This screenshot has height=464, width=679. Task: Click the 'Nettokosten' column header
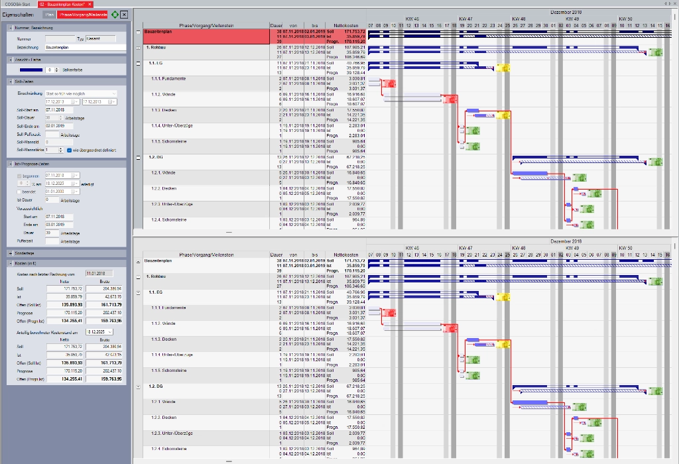pyautogui.click(x=346, y=24)
